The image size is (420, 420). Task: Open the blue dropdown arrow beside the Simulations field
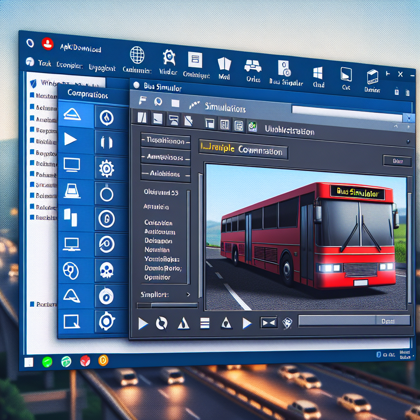click(x=409, y=118)
